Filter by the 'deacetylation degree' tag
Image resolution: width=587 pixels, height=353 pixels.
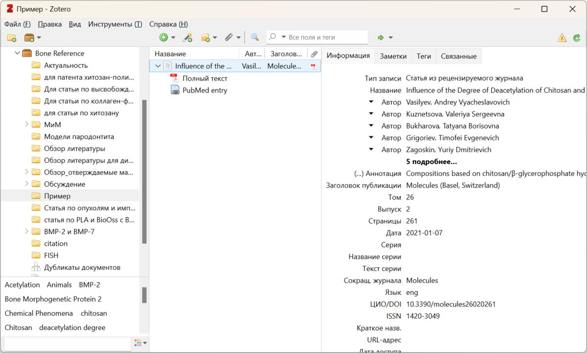(72, 328)
